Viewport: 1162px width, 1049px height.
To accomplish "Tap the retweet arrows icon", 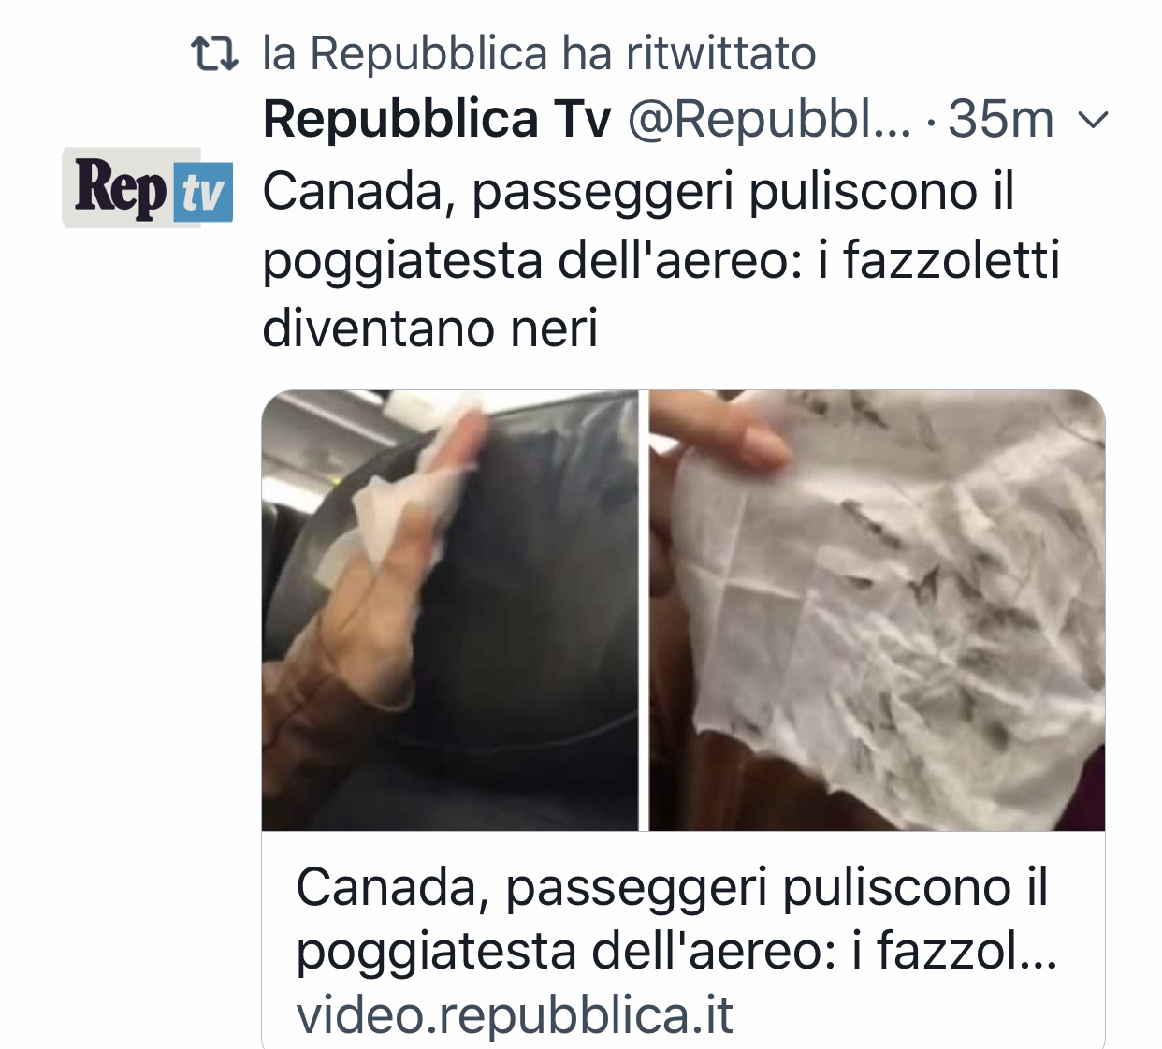I will pyautogui.click(x=214, y=53).
